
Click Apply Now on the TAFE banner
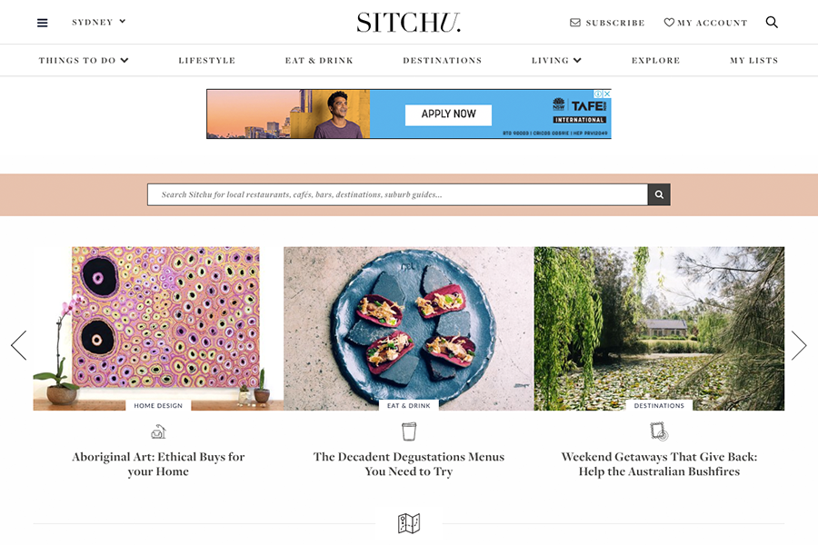point(448,114)
